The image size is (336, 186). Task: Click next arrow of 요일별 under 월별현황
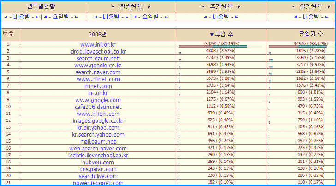click(166, 17)
